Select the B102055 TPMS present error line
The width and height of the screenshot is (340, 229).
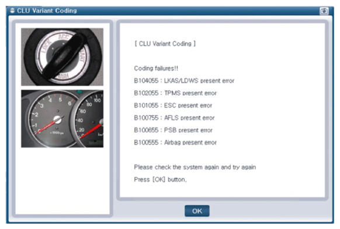click(x=175, y=93)
